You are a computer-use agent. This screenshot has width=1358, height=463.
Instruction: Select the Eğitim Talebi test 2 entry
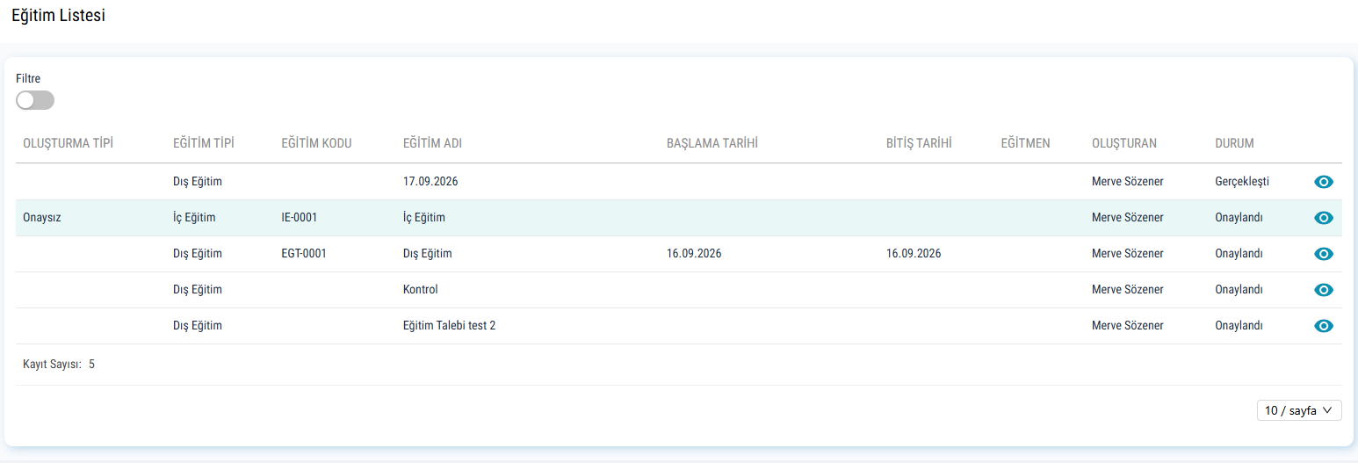(x=449, y=326)
